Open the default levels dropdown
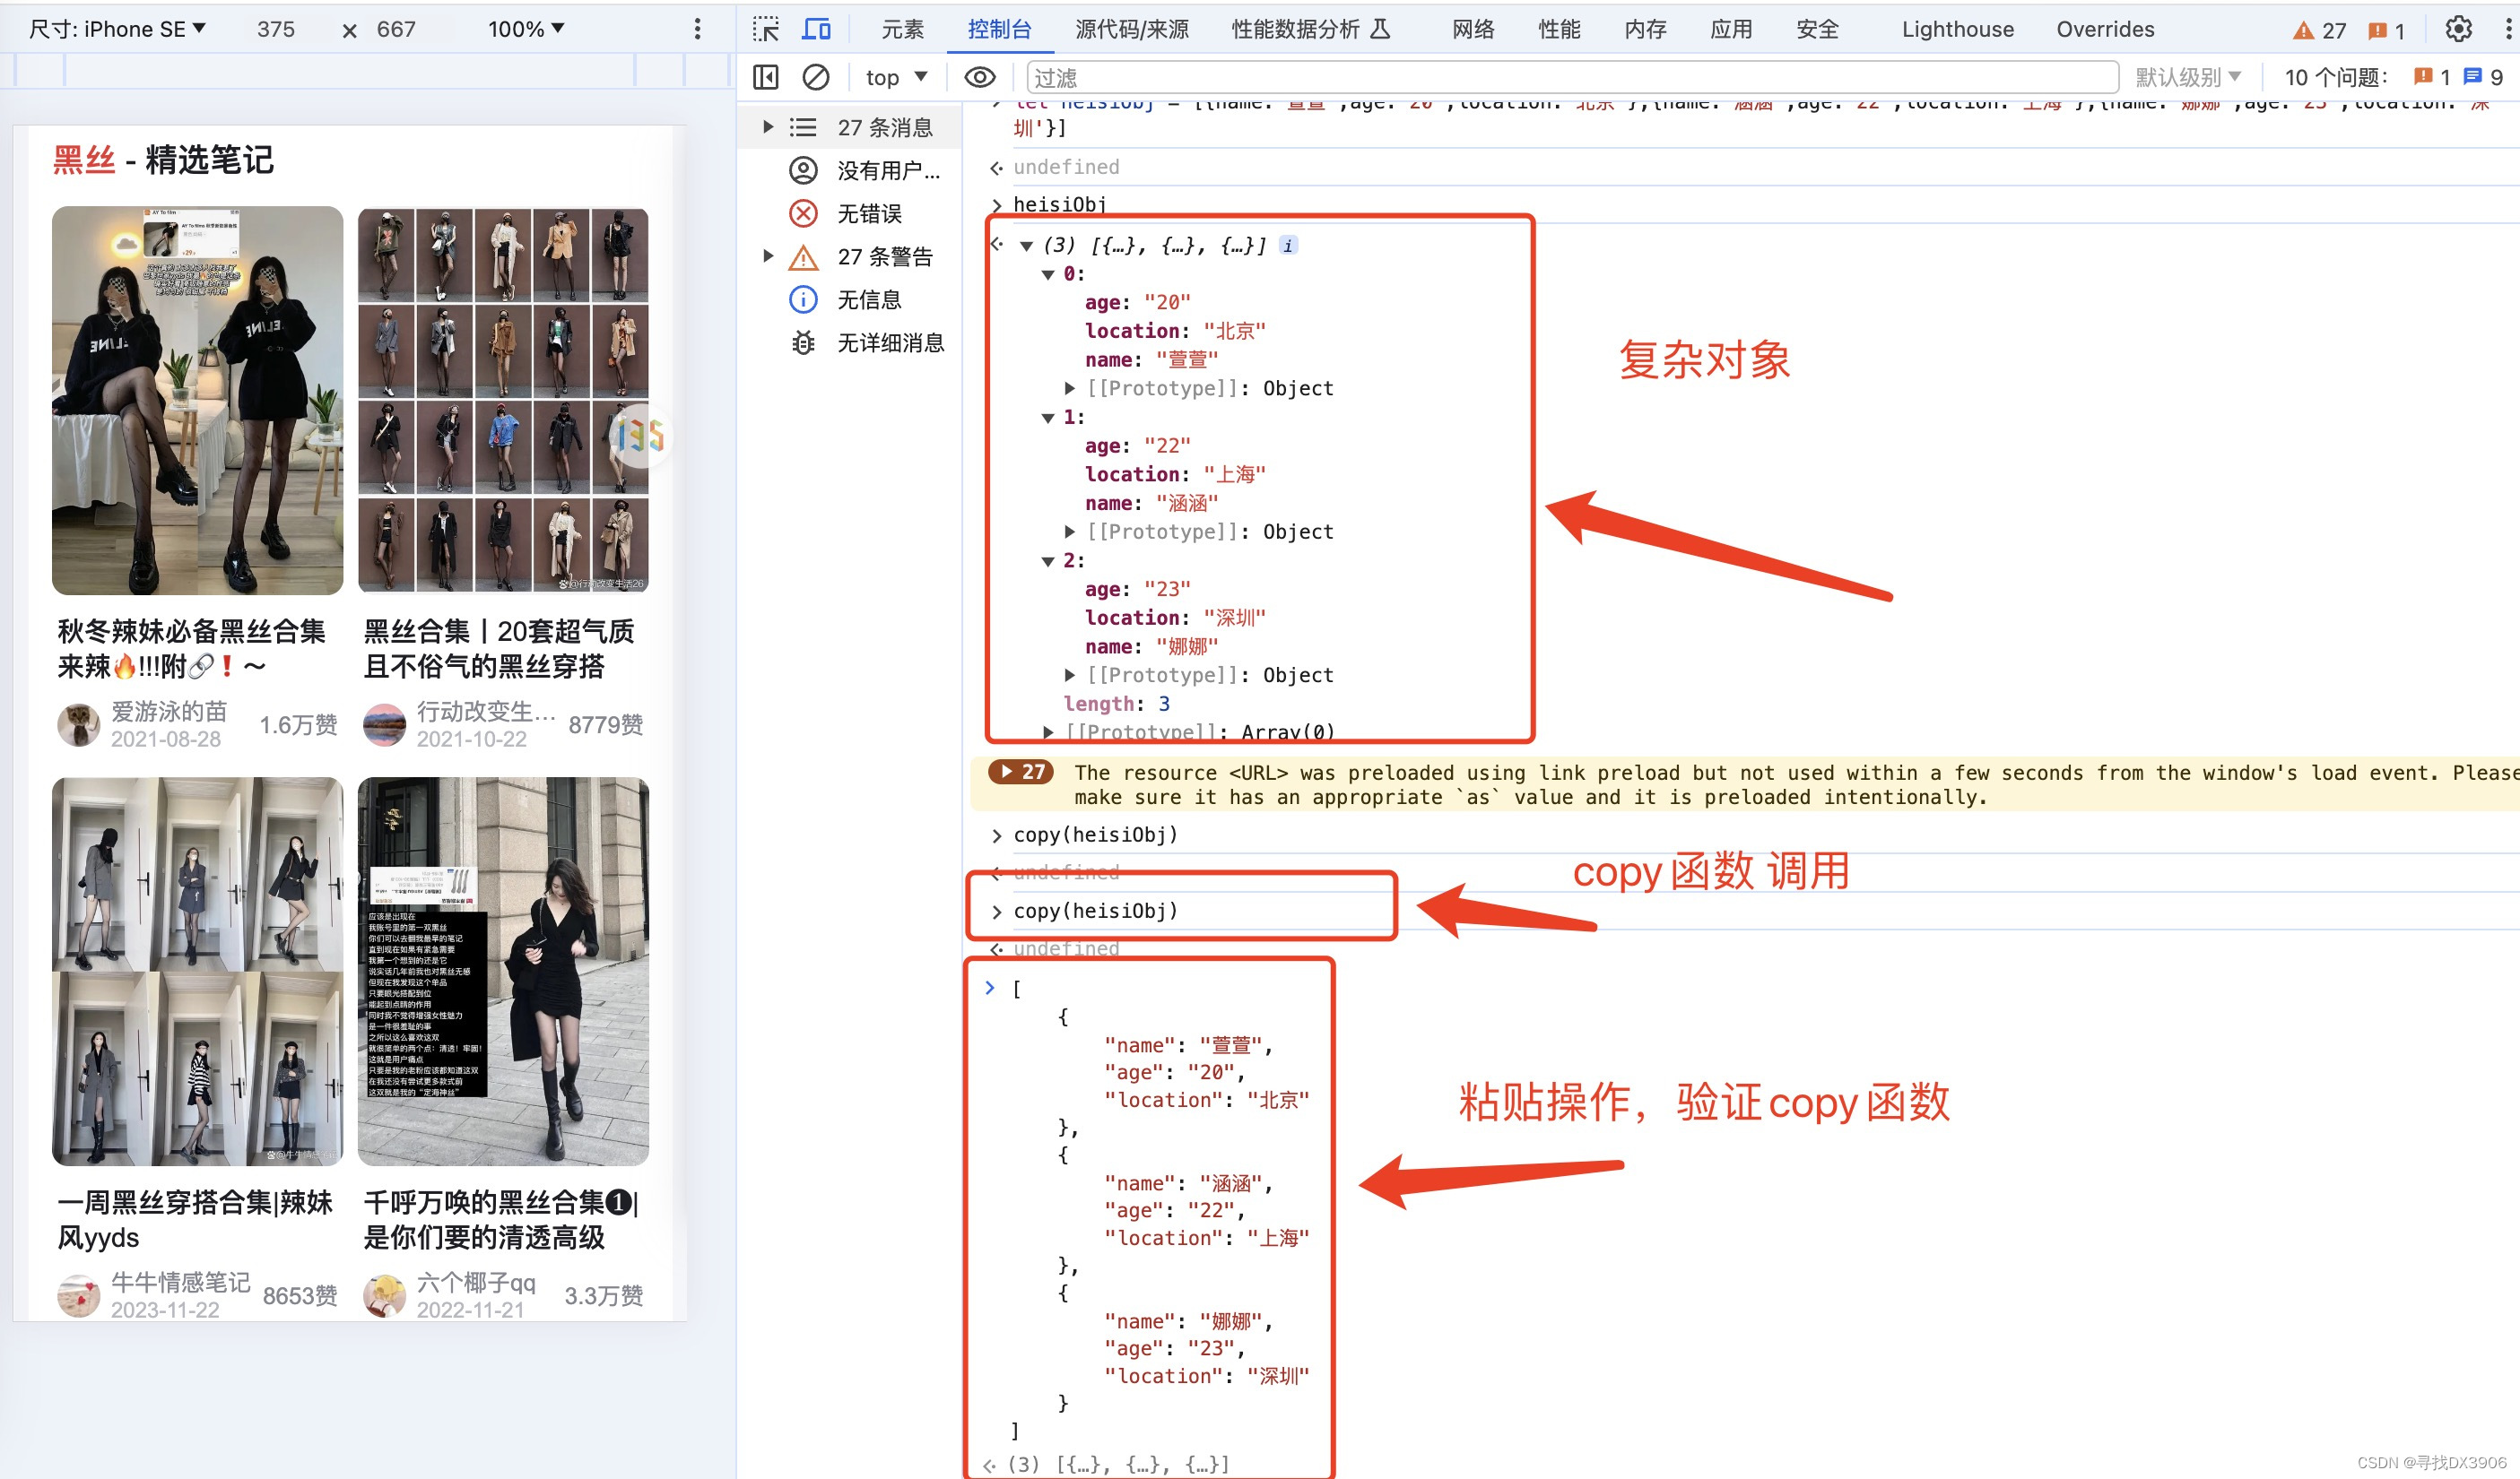The image size is (2520, 1479). pos(2188,77)
